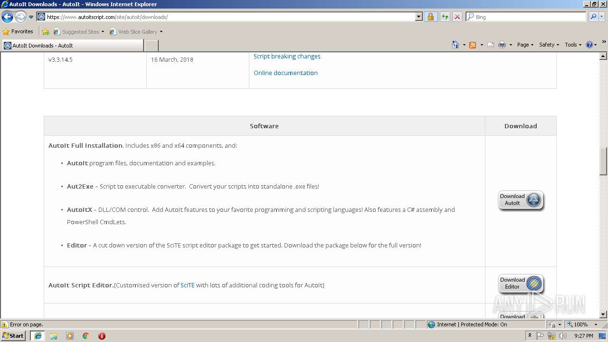Click the Software column header
This screenshot has width=608, height=342.
pyautogui.click(x=264, y=126)
